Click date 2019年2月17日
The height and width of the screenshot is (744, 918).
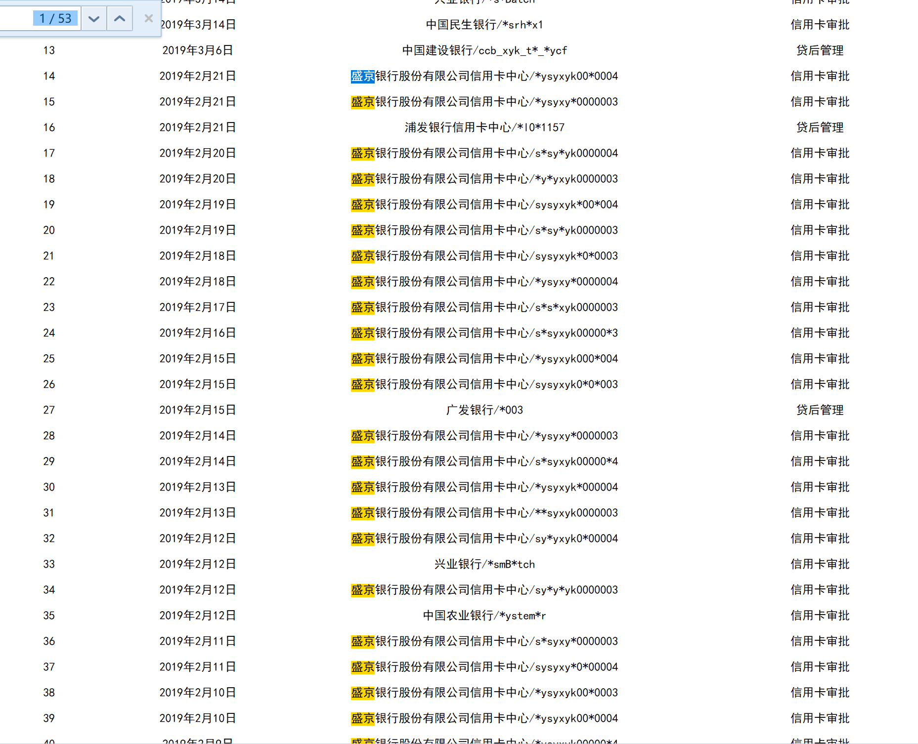coord(198,307)
